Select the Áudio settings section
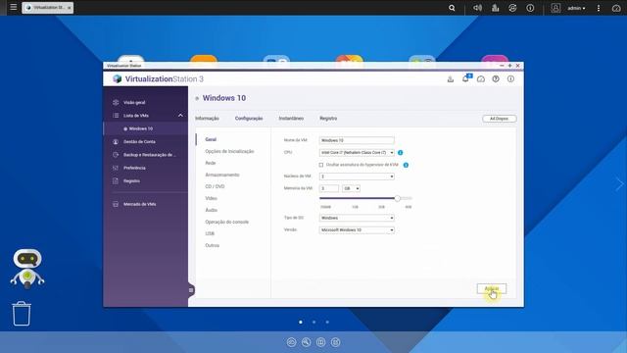Viewport: 627px width, 353px height. click(x=212, y=210)
